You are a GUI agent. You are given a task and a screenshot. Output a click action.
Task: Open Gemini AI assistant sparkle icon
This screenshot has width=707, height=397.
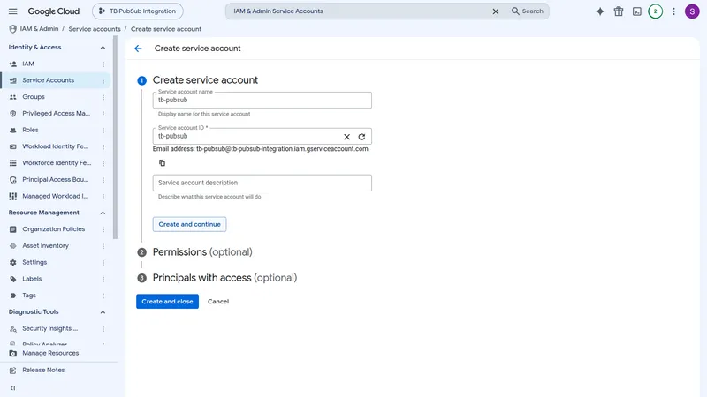tap(600, 11)
